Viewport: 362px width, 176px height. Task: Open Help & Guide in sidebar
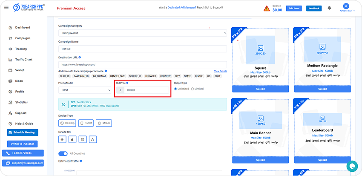(x=24, y=124)
